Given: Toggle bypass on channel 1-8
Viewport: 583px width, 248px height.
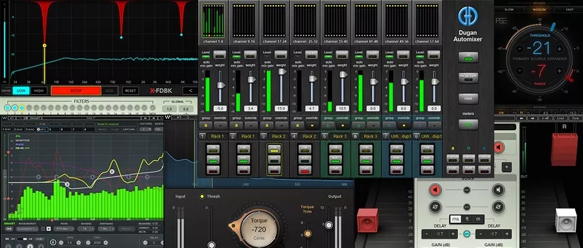Looking at the screenshot, I should (220, 54).
